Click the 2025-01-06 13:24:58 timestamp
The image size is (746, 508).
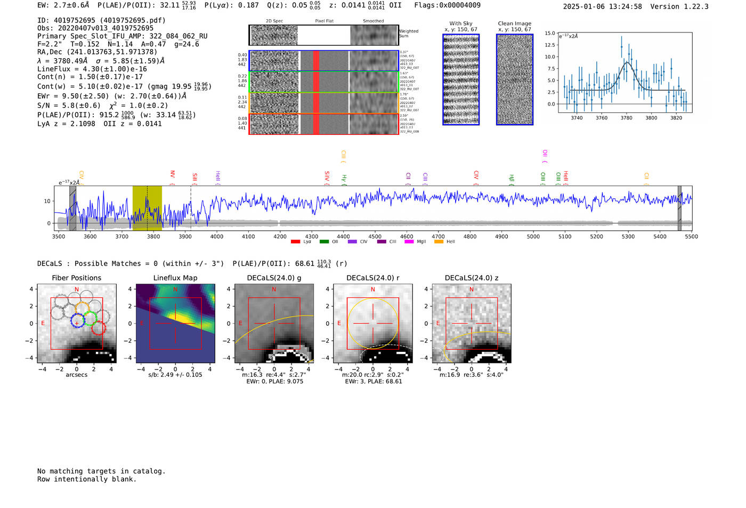click(x=602, y=6)
